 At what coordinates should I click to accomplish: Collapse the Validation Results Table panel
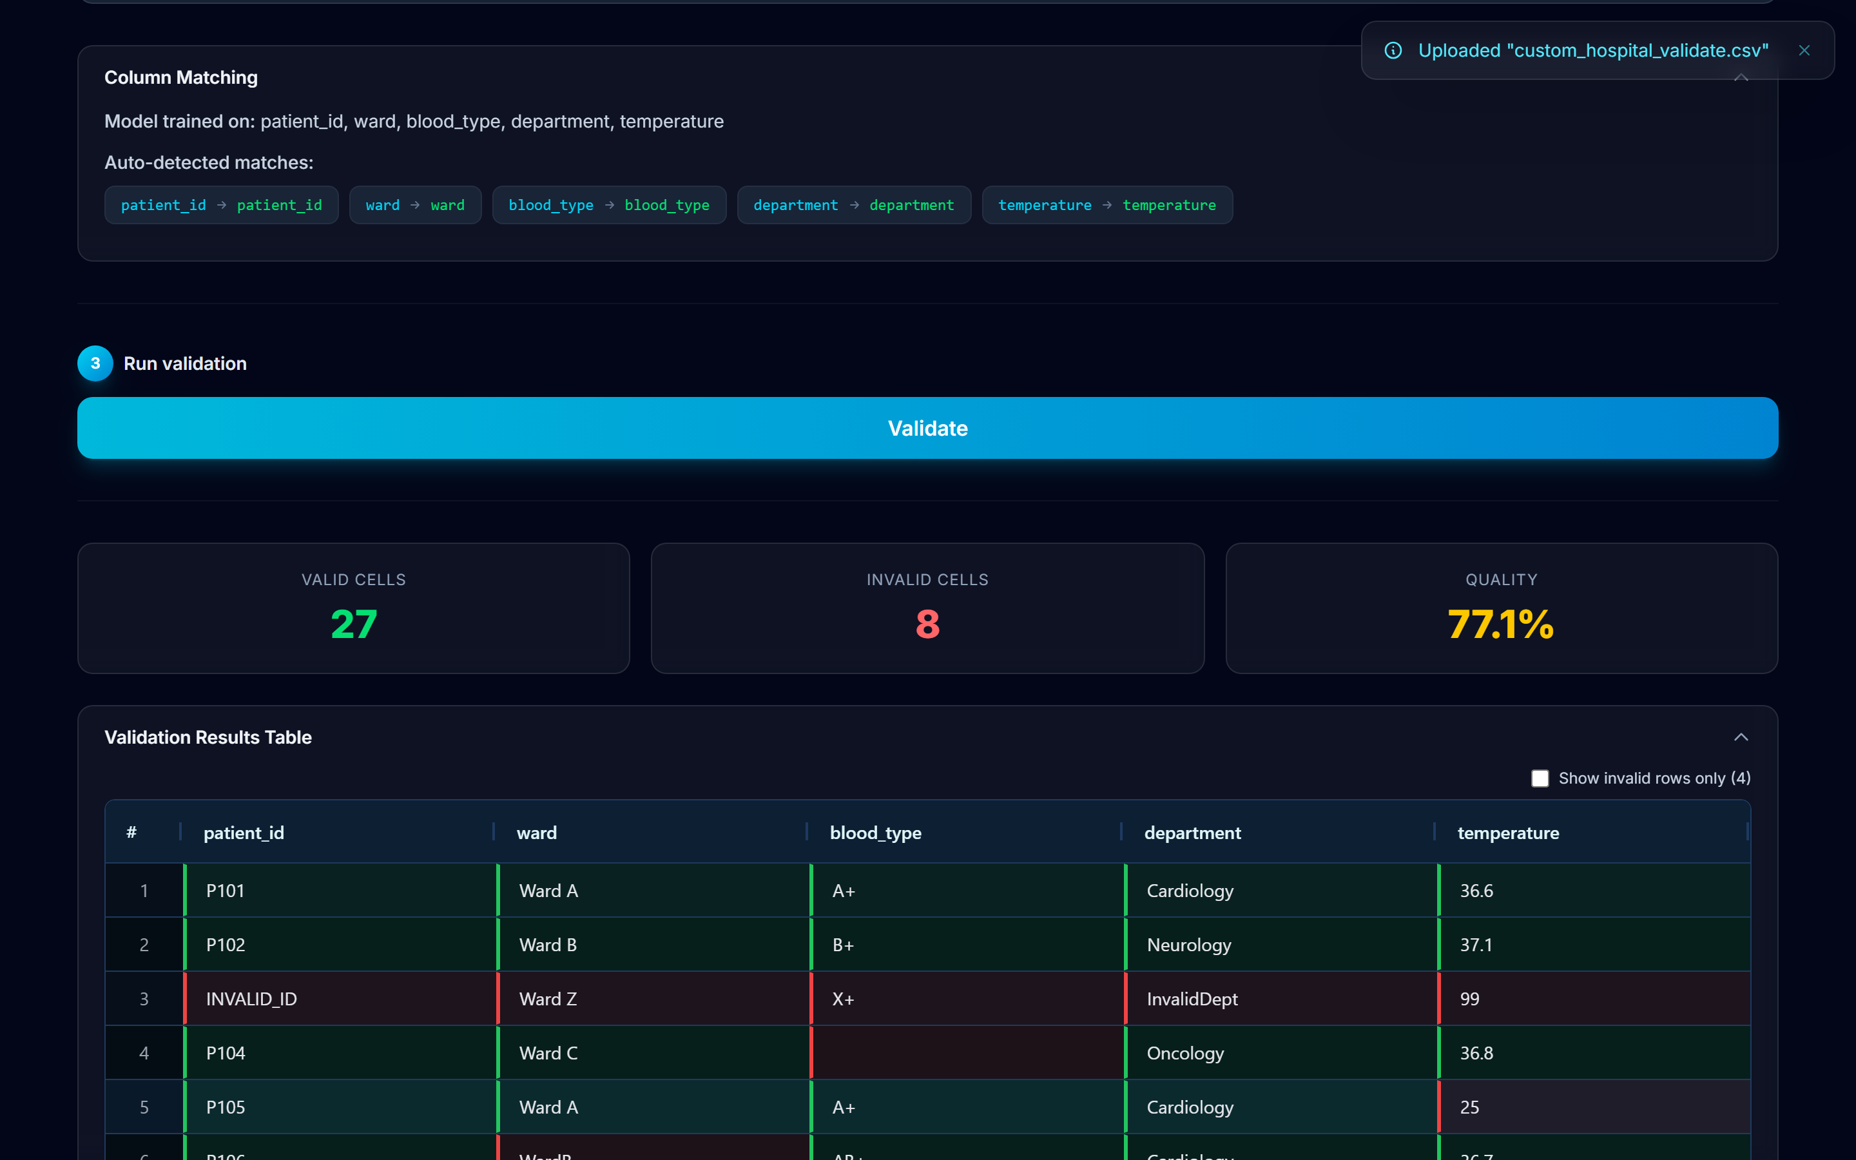pyautogui.click(x=1741, y=737)
